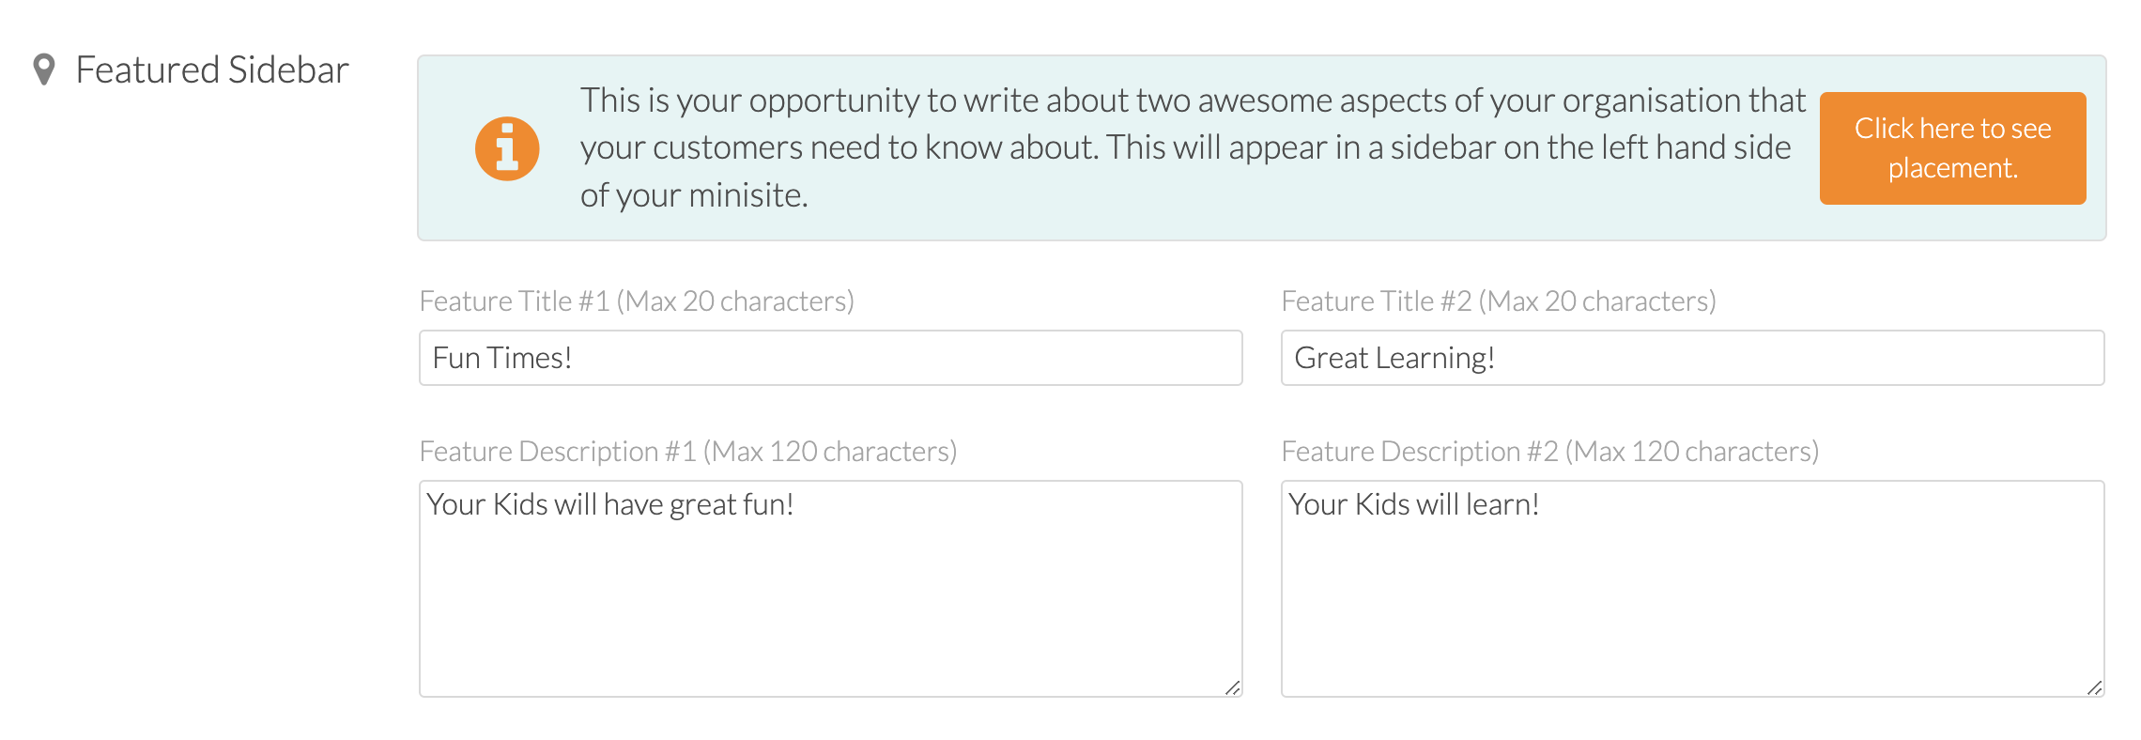
Task: Click the orange info circle icon
Action: 507,148
